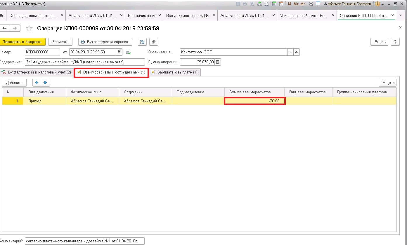This screenshot has height=245, width=407.
Task: Switch to Бухгалтерский и налоговый учет tab
Action: click(x=37, y=72)
